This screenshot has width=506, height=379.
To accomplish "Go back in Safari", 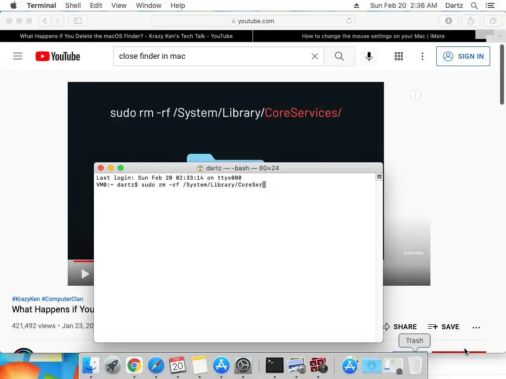I will coord(45,21).
